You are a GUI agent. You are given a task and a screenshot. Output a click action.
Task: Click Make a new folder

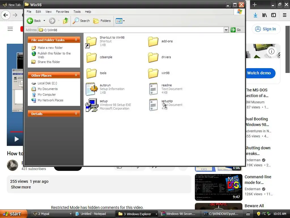[50, 48]
